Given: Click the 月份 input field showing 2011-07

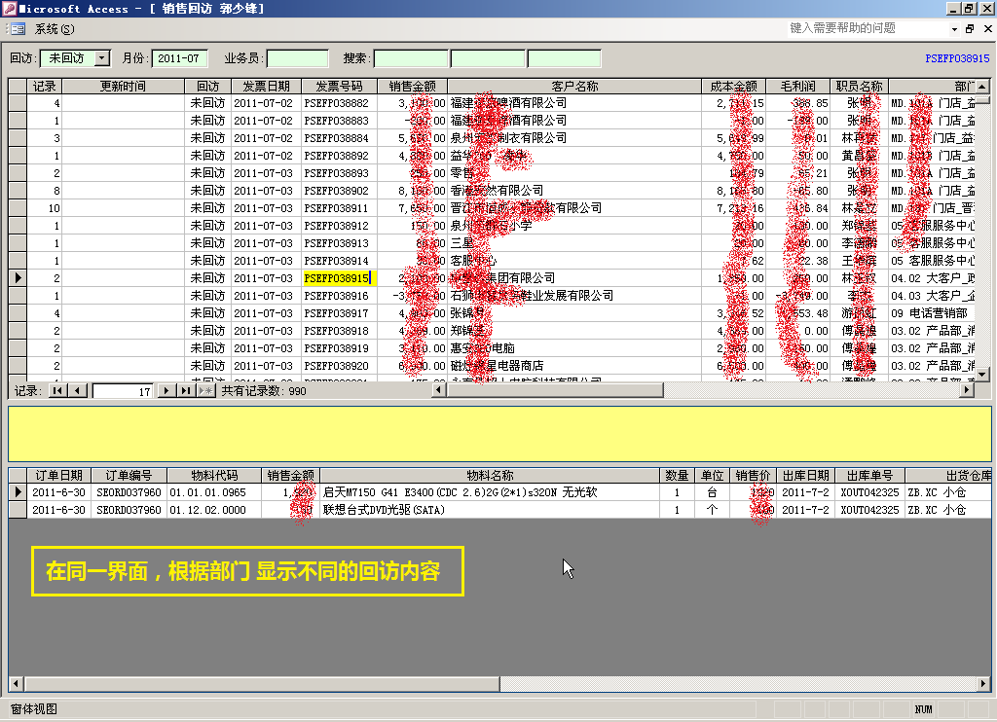Looking at the screenshot, I should tap(180, 58).
